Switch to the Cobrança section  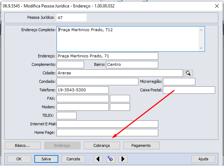pyautogui.click(x=102, y=145)
